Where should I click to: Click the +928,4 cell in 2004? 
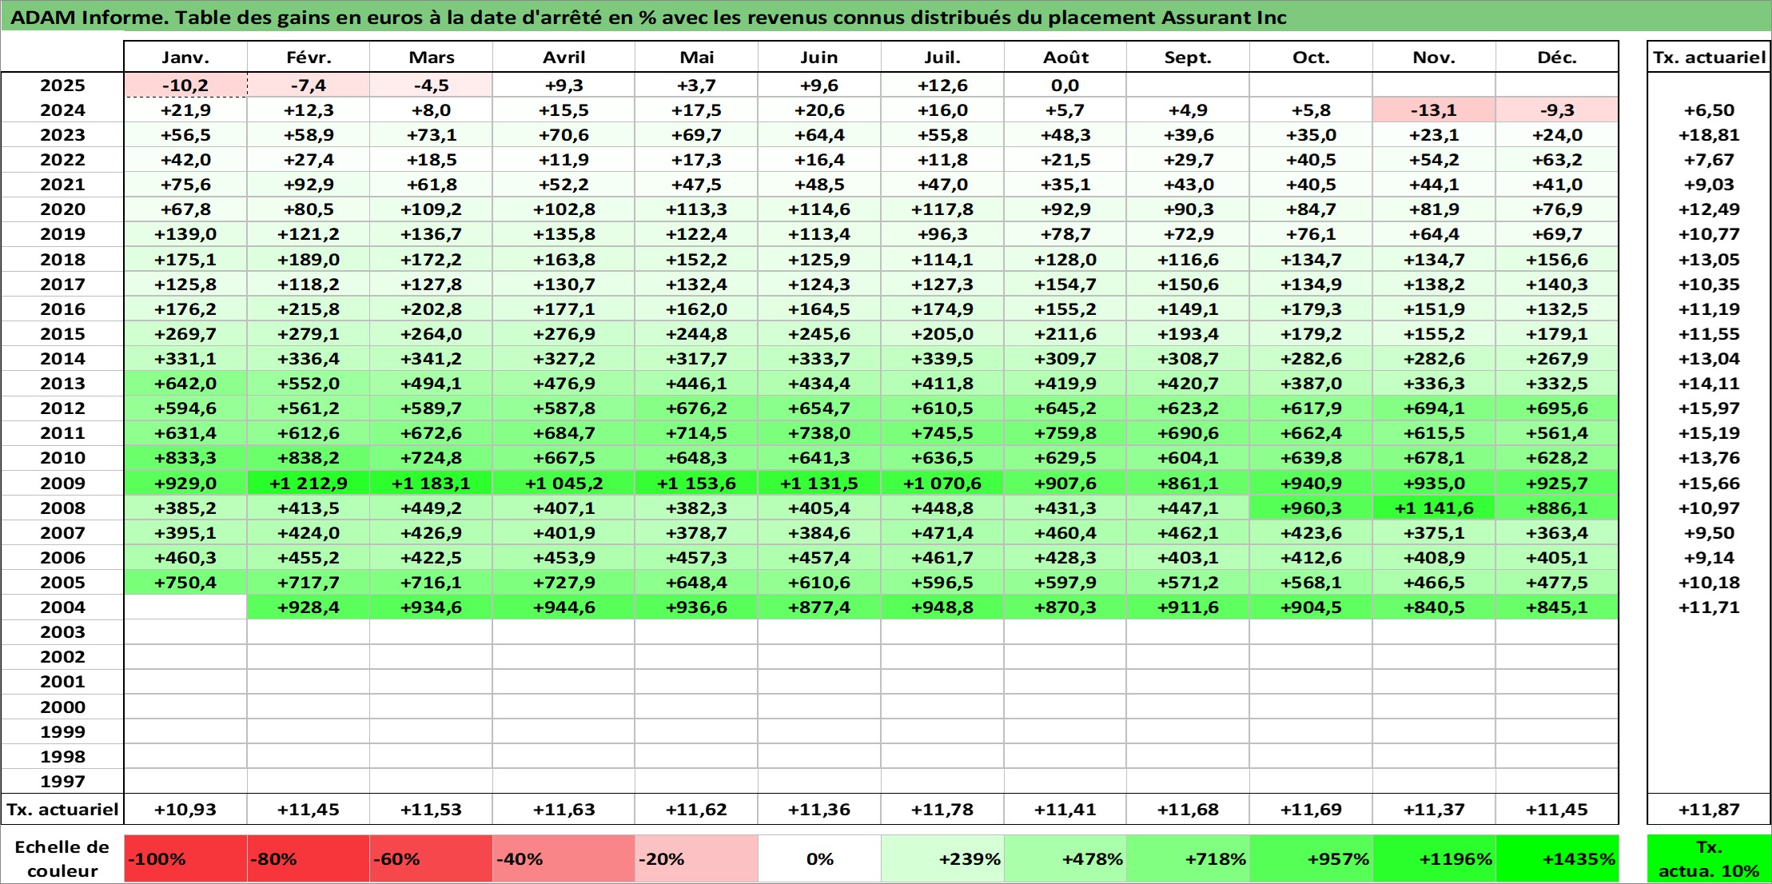(x=309, y=607)
